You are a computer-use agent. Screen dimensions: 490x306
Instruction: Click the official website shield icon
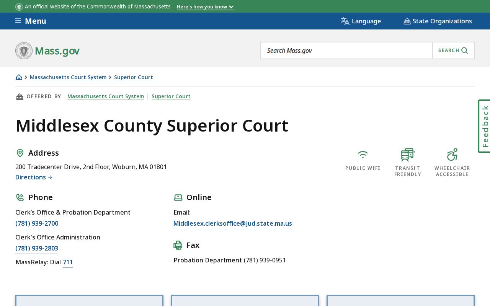point(19,7)
